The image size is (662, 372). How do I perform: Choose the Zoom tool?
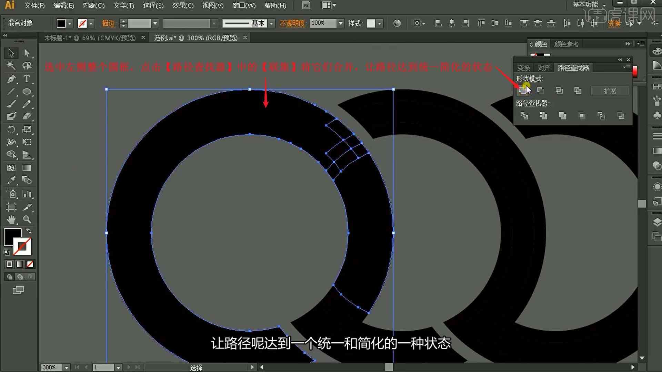27,219
